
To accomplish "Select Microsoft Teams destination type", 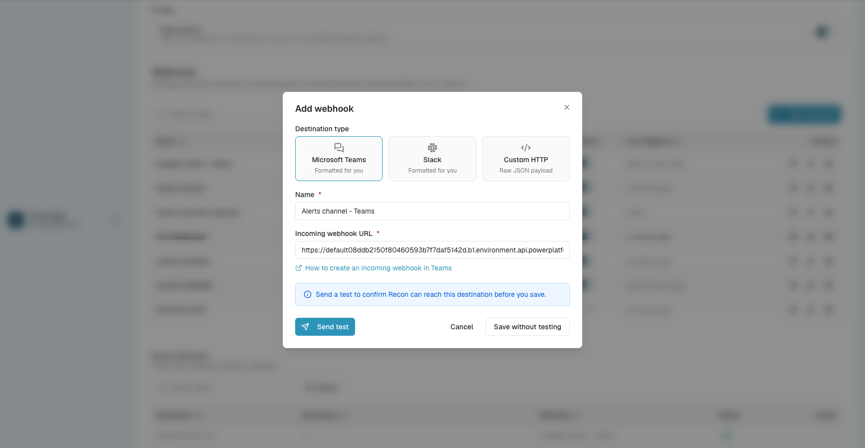I will tap(339, 159).
